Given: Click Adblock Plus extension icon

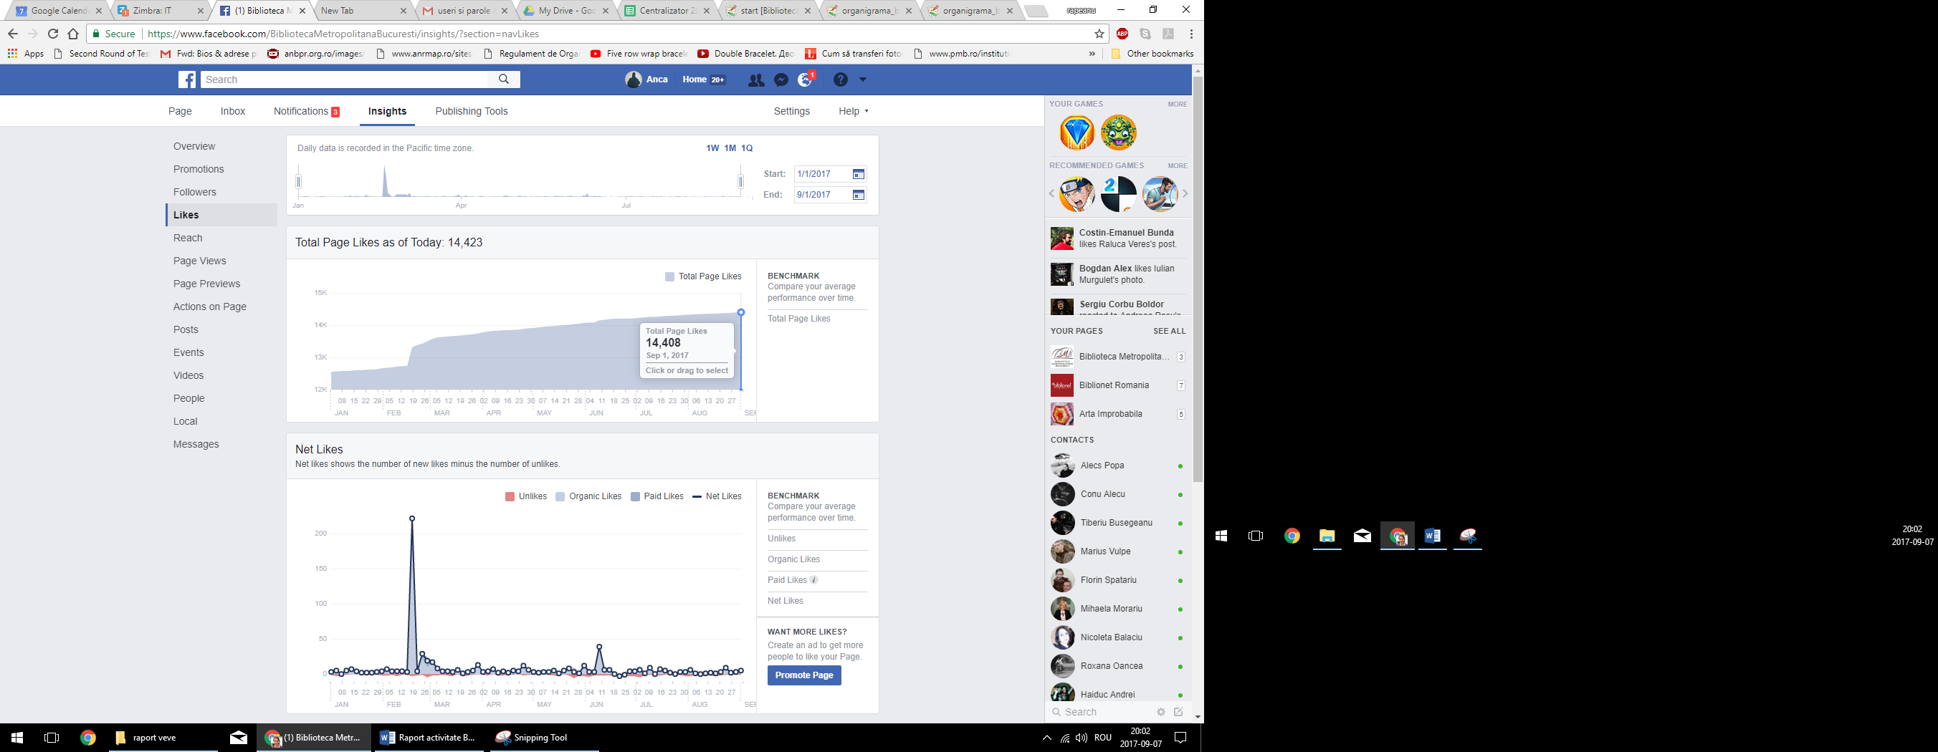Looking at the screenshot, I should [1122, 34].
